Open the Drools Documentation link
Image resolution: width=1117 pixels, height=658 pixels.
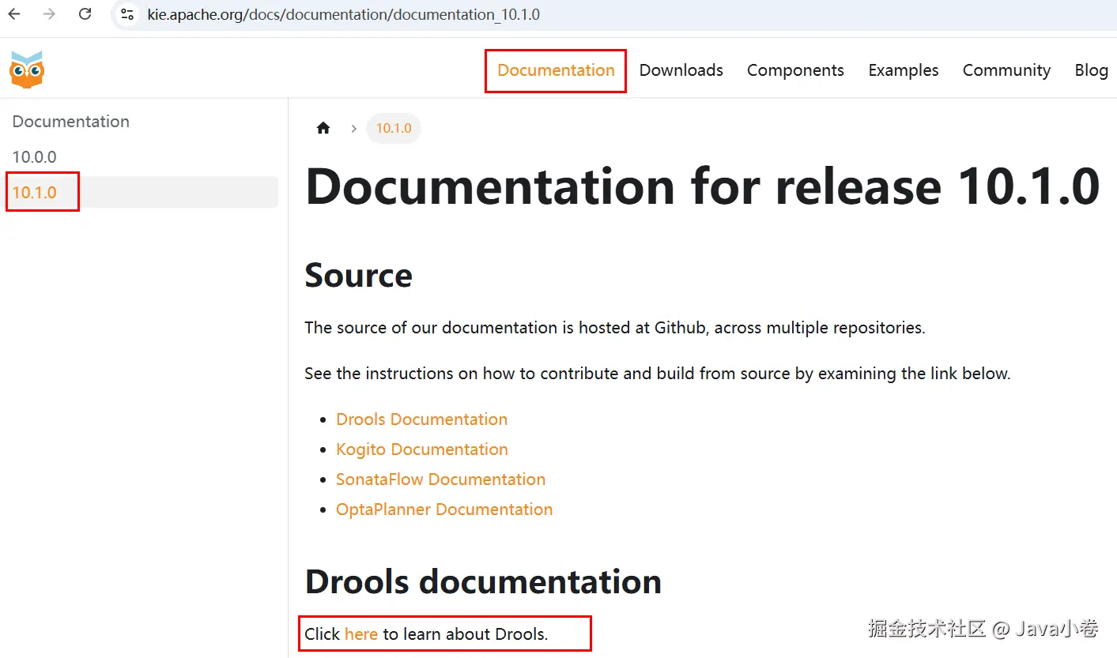pyautogui.click(x=422, y=419)
